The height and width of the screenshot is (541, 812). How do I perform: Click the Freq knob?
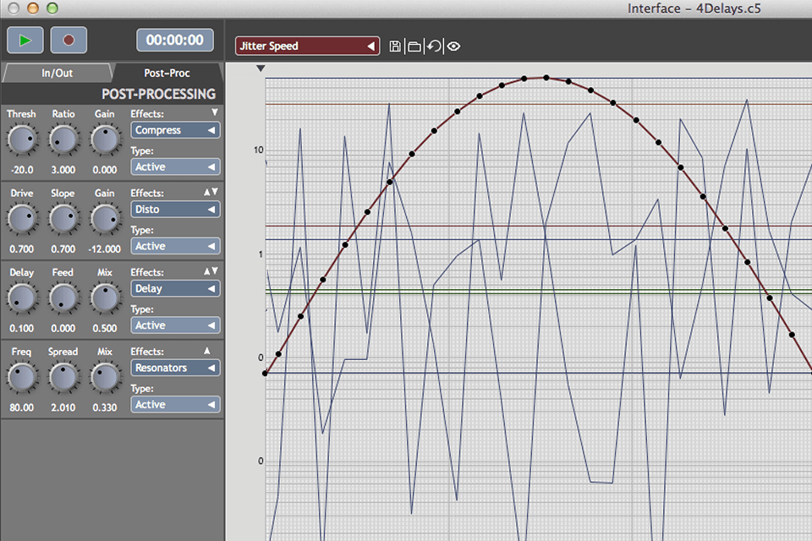pos(22,377)
